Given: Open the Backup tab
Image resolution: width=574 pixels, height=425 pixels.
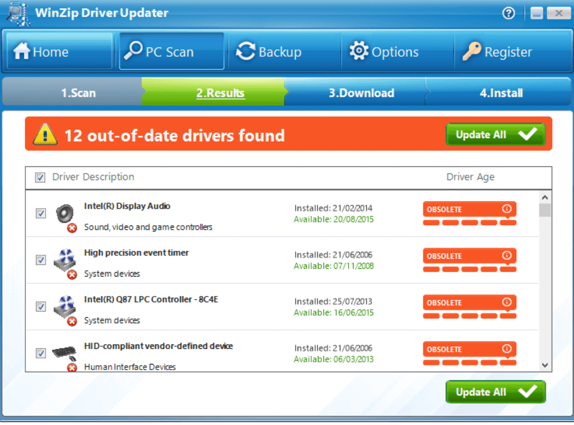Looking at the screenshot, I should [x=269, y=52].
